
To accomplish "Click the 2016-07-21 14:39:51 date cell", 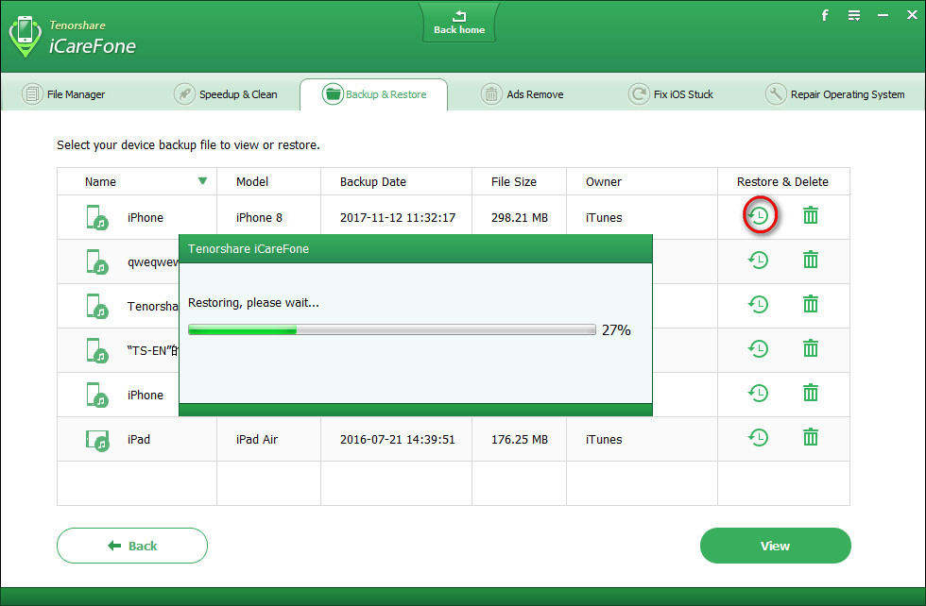I will tap(398, 440).
